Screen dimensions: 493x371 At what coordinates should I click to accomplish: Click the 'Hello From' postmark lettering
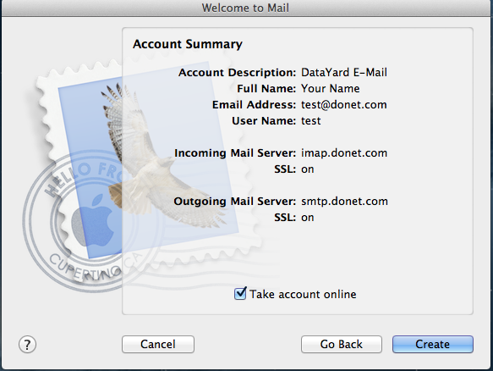(84, 178)
